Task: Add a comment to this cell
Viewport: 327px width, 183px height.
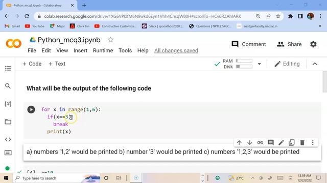Action: click(271, 142)
